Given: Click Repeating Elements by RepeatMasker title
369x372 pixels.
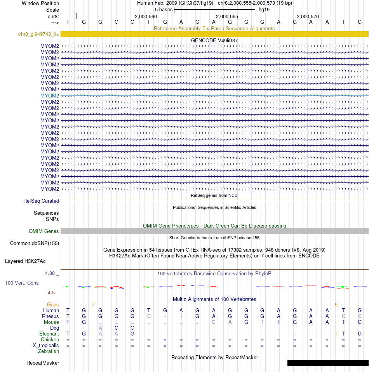Looking at the screenshot, I should click(214, 358).
